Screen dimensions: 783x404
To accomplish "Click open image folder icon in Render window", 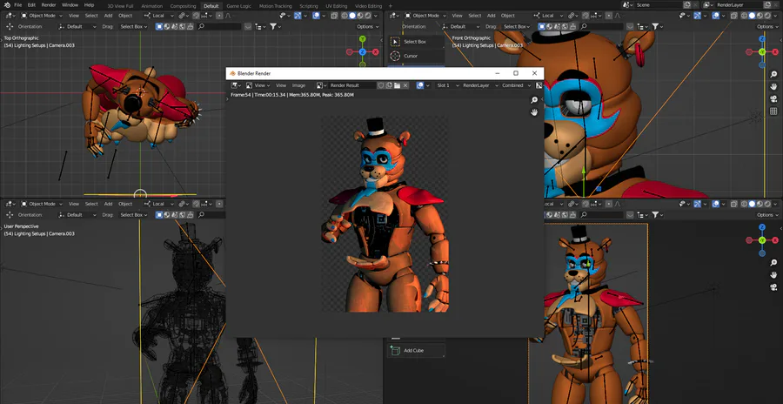I will [x=397, y=85].
